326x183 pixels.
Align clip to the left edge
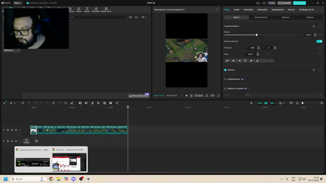227,61
